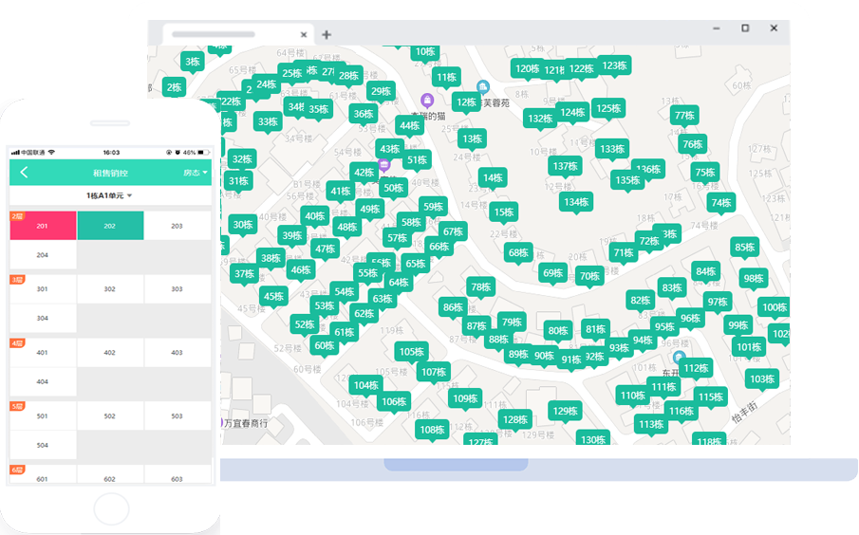
Task: Tap the back arrow in phone header
Action: [x=24, y=173]
